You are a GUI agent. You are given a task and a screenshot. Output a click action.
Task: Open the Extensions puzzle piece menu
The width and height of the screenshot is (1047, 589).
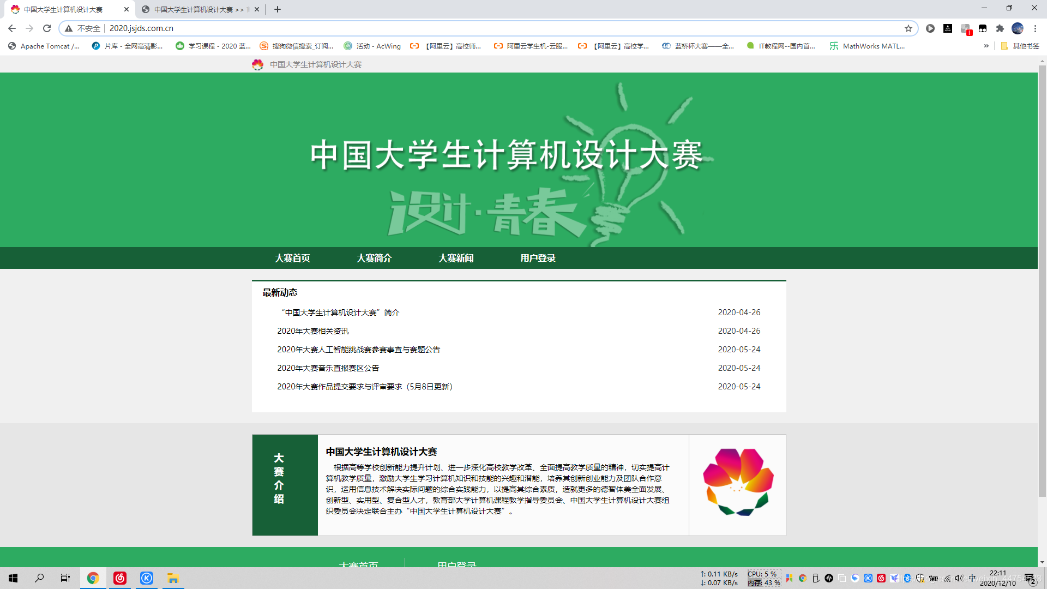(1000, 28)
